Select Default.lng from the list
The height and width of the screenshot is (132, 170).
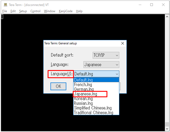click(x=96, y=80)
